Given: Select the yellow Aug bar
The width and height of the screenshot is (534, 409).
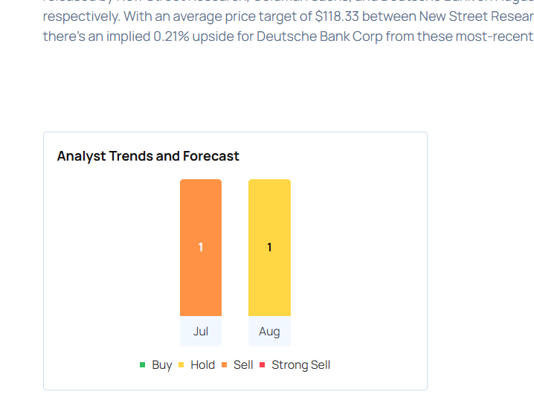Looking at the screenshot, I should coord(269,283).
